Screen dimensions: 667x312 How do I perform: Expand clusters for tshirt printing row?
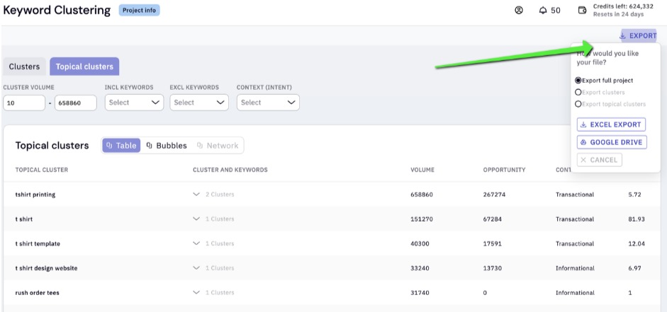(196, 195)
